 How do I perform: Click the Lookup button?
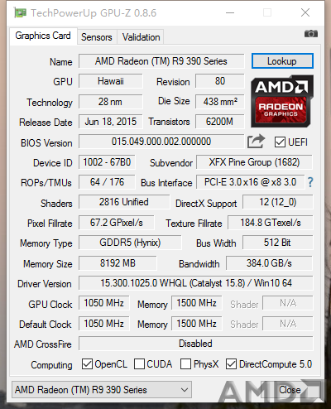(282, 61)
